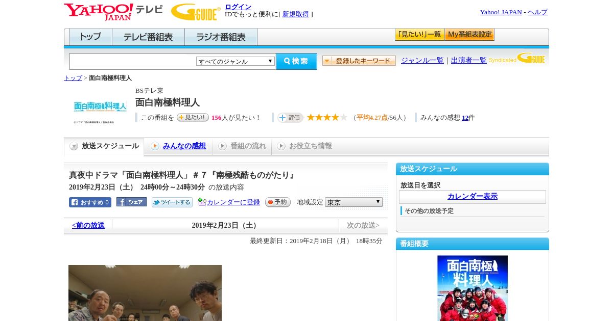Open the トップ navigation tab
The width and height of the screenshot is (613, 321).
pyautogui.click(x=90, y=37)
